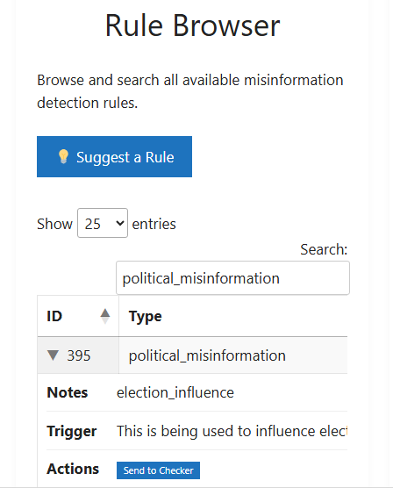Click the lightbulb icon on Suggest a Rule
The image size is (393, 488).
63,156
